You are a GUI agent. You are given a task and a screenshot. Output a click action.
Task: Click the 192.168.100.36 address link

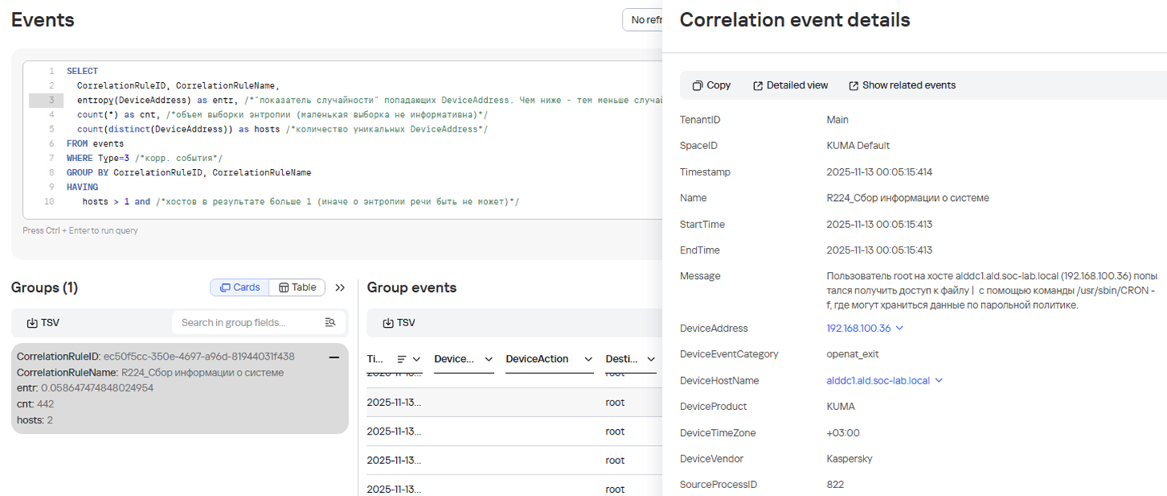pyautogui.click(x=859, y=329)
